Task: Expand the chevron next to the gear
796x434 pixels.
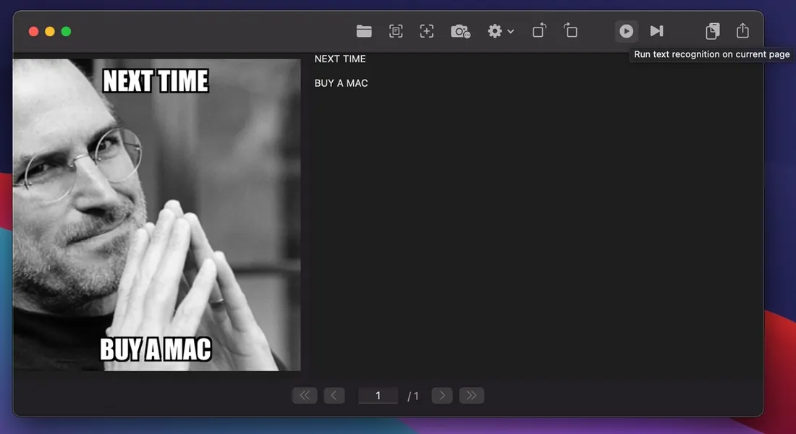Action: pos(511,32)
